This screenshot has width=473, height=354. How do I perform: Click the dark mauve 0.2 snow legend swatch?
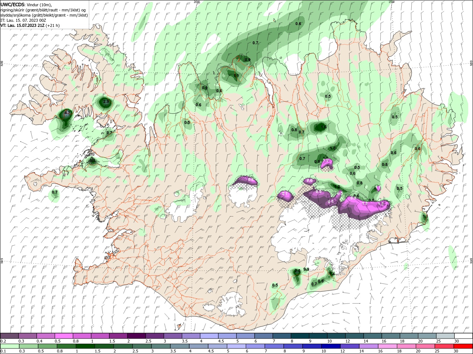click(9, 336)
